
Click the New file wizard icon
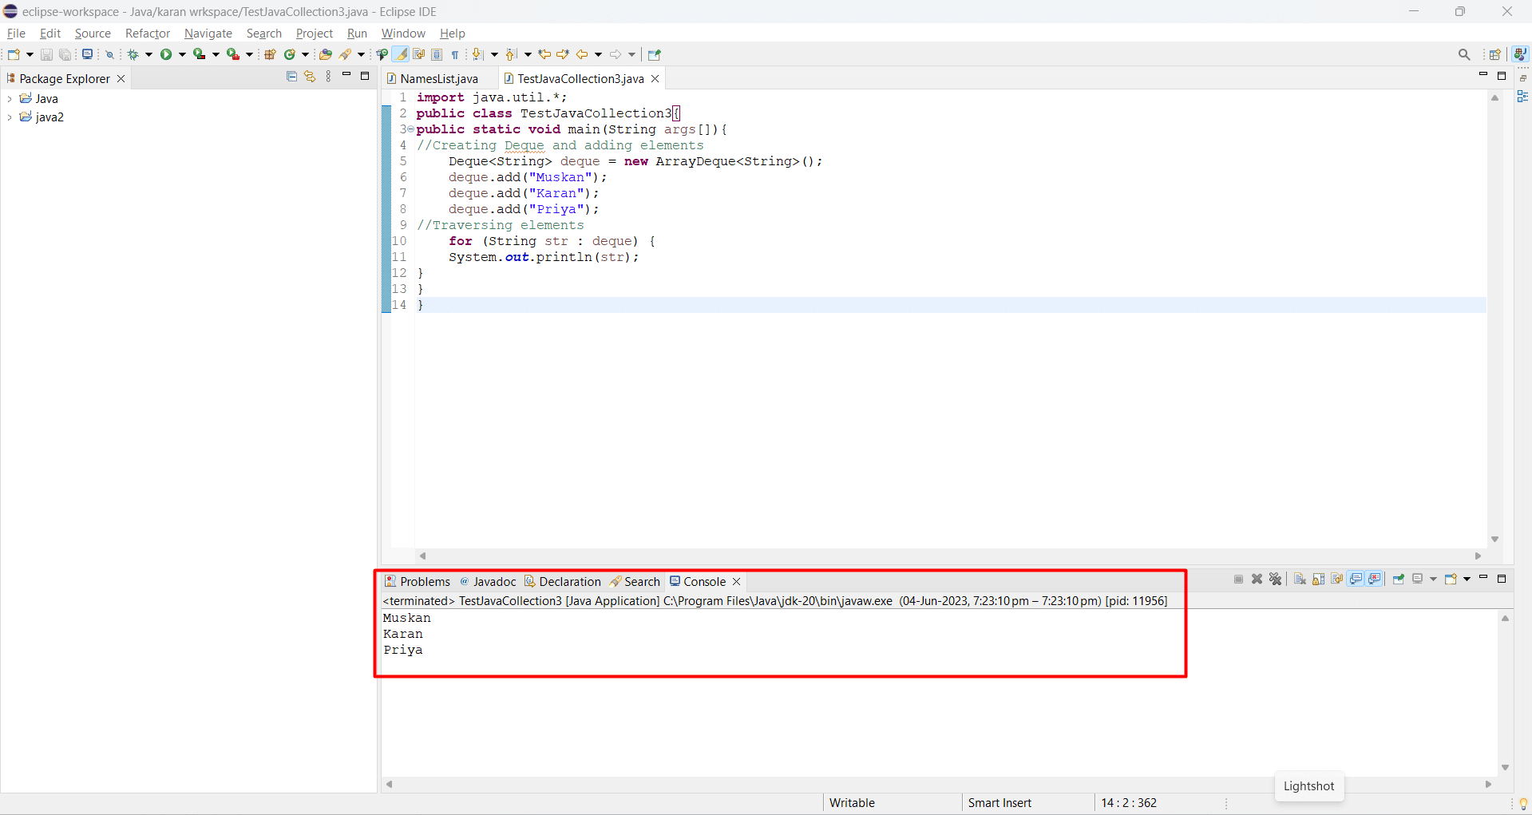[x=14, y=54]
